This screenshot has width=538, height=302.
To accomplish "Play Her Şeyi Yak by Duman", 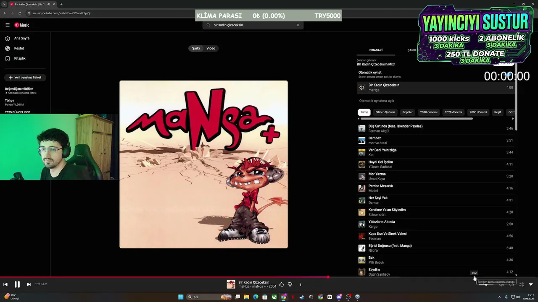I will tap(435, 200).
